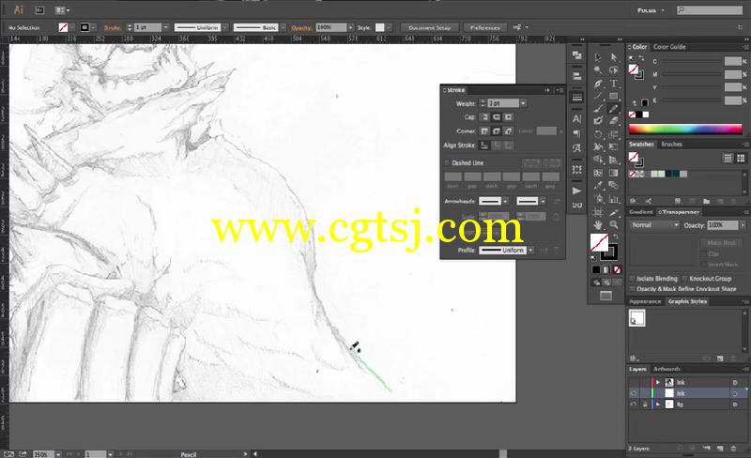751x458 pixels.
Task: Open first Arrowheads dropdown
Action: tap(505, 201)
